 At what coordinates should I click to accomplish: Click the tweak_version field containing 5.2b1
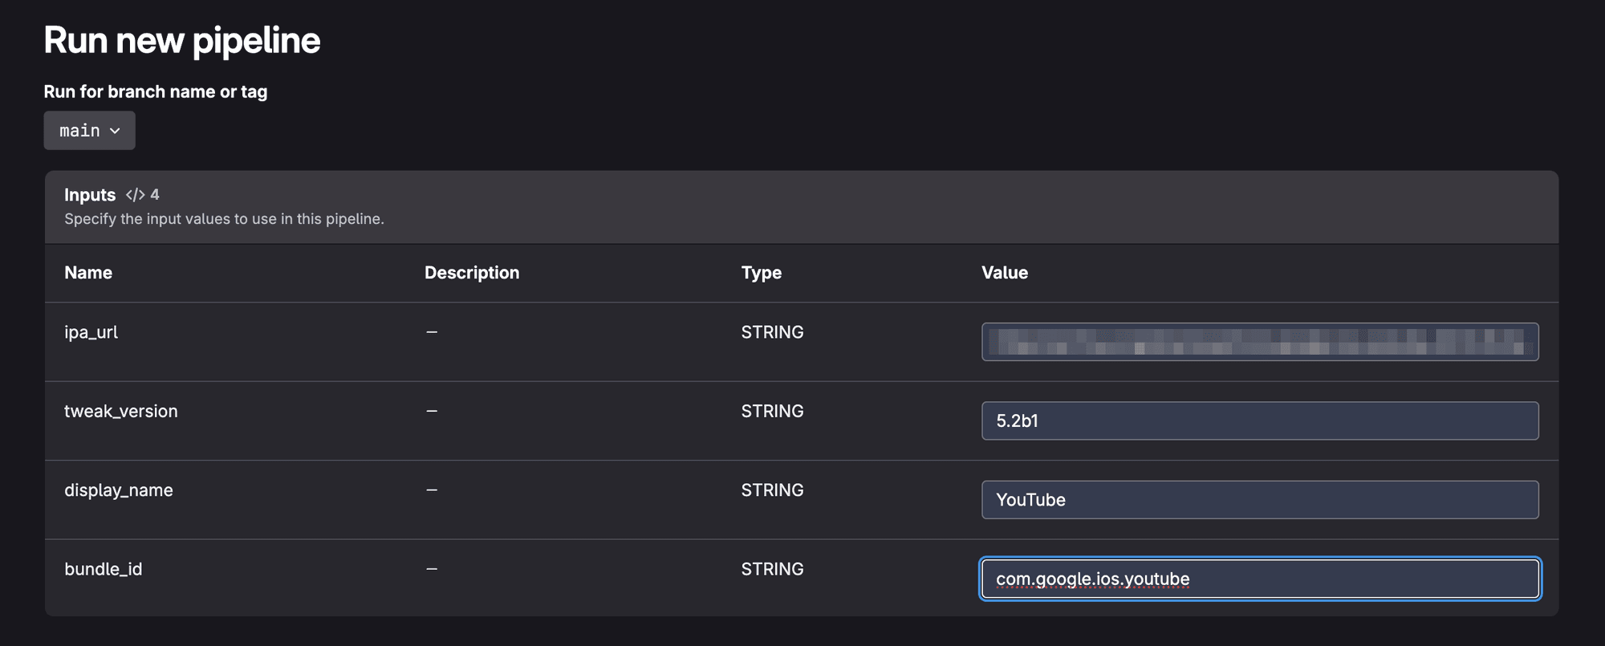(1260, 421)
